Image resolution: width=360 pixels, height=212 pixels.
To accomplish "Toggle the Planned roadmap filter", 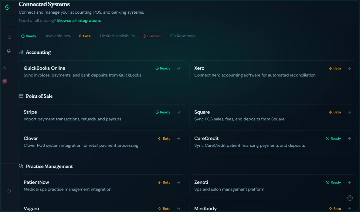I will (151, 36).
